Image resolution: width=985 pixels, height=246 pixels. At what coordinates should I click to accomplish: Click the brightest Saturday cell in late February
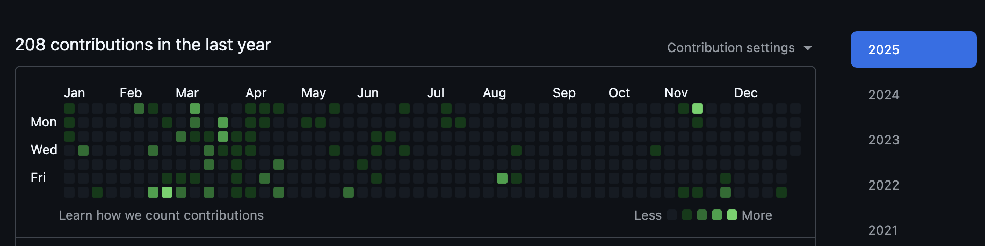167,192
